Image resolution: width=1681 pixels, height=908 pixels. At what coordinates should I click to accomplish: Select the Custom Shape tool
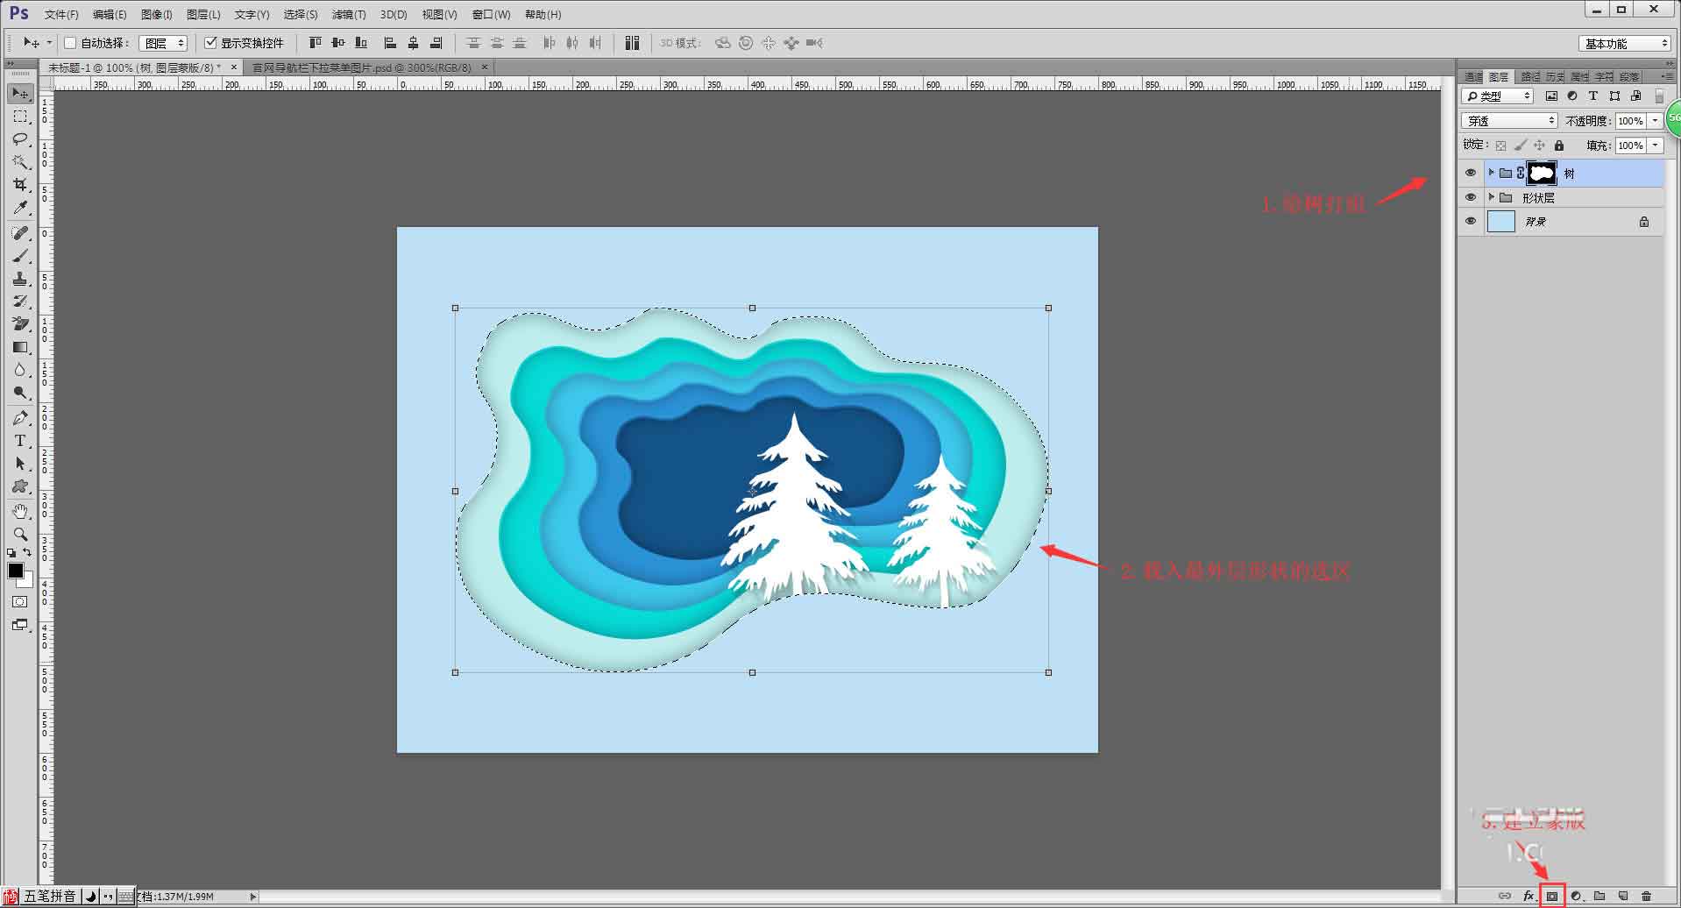click(20, 486)
